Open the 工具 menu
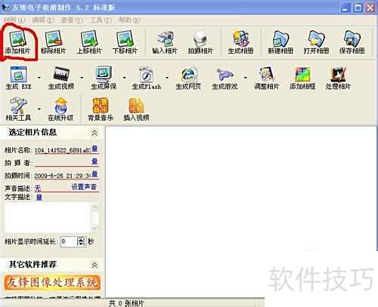 101,20
